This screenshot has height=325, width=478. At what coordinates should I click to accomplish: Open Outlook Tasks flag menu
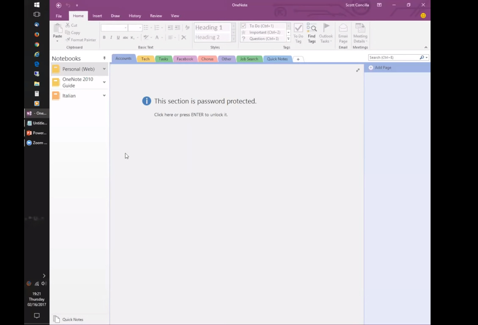326,33
